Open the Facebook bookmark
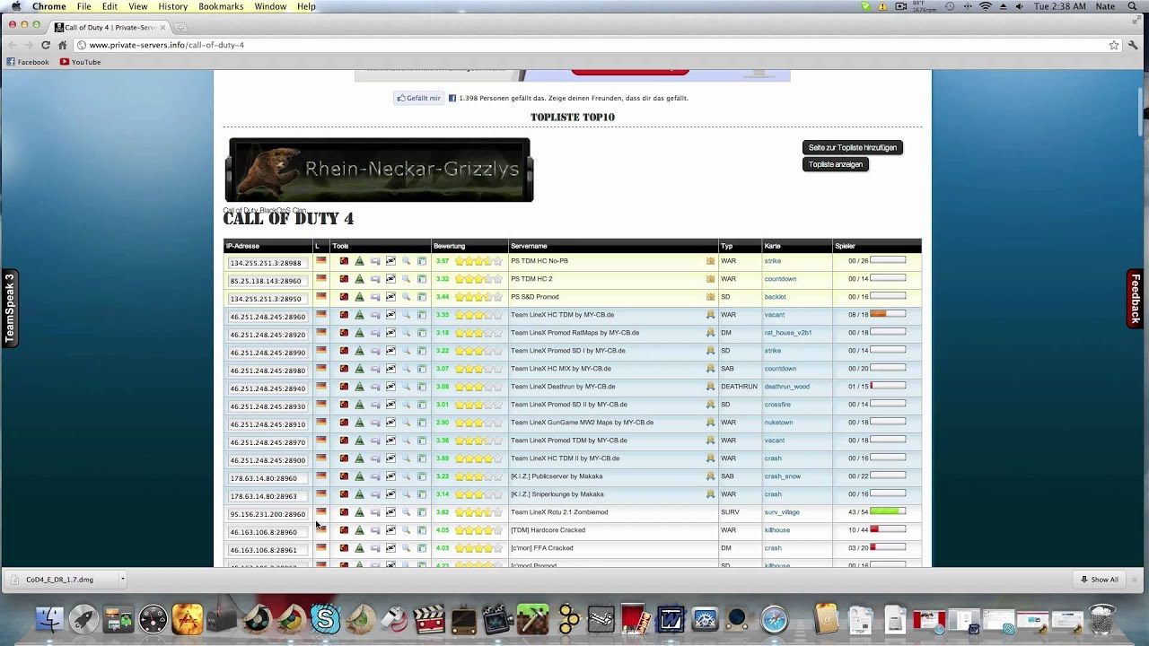This screenshot has width=1149, height=646. (28, 62)
